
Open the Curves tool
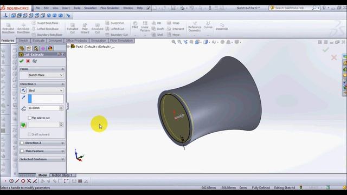click(x=208, y=25)
